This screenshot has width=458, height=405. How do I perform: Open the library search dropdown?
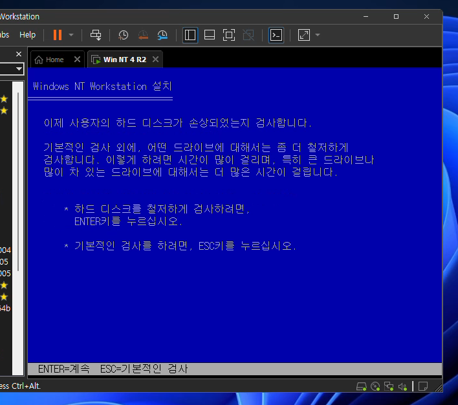pyautogui.click(x=19, y=69)
